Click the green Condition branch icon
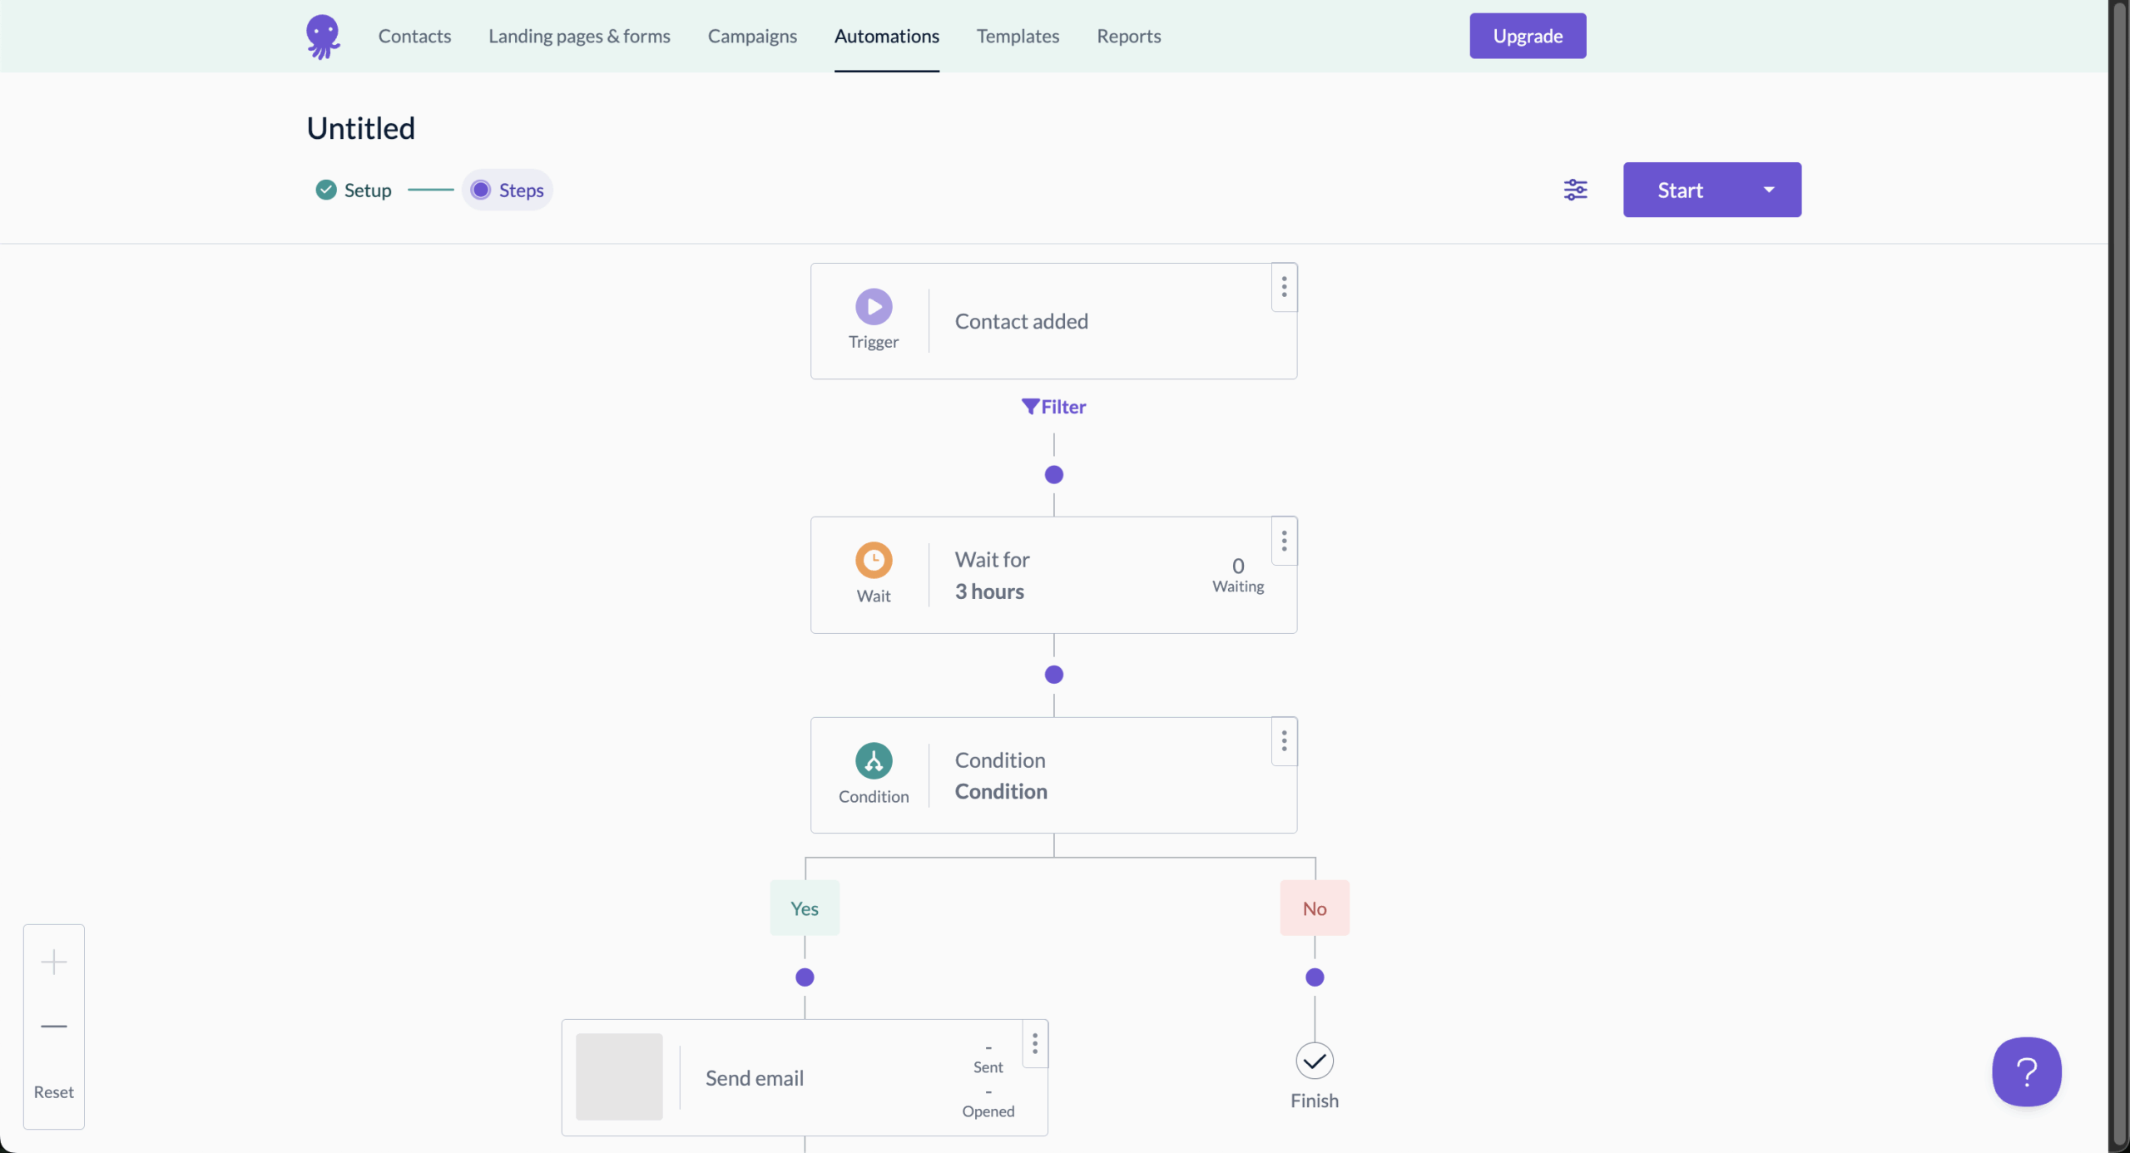This screenshot has width=2130, height=1153. coord(874,760)
